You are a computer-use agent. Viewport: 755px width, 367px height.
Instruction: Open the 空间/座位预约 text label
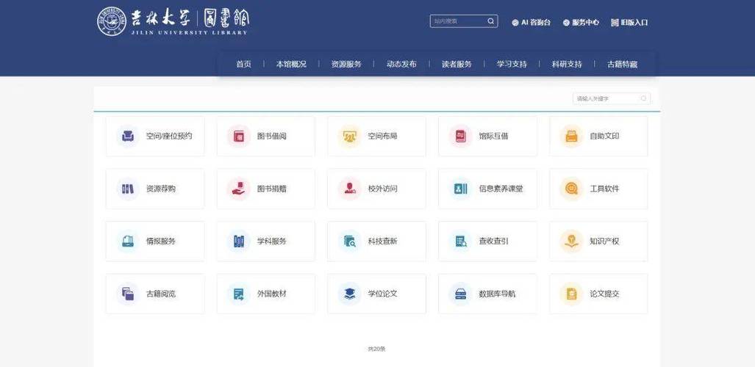[169, 136]
